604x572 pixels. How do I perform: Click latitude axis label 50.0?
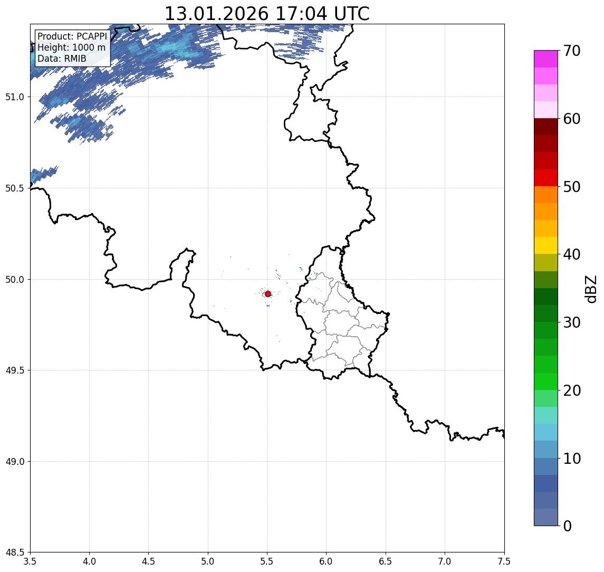(x=15, y=280)
